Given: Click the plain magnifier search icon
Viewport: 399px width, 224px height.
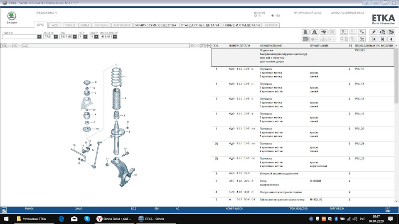Looking at the screenshot, I should [25, 46].
